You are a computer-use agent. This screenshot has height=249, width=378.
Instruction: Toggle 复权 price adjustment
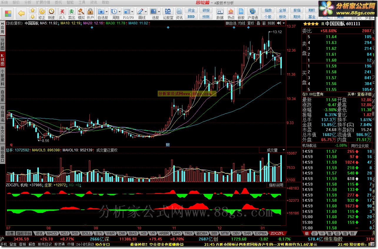(251, 23)
